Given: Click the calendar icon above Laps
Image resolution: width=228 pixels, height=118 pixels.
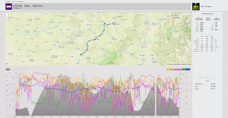Looking at the screenshot, I should point(200,78).
